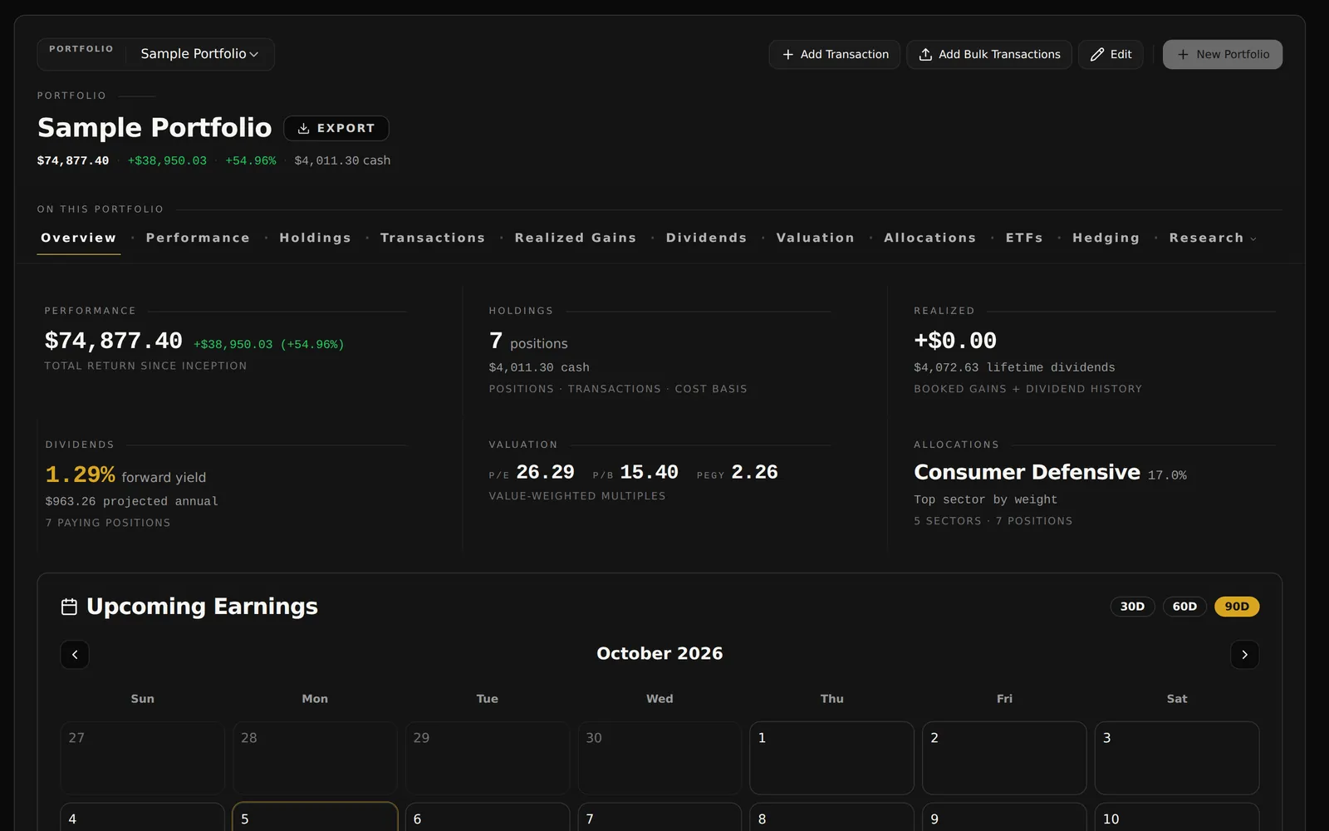Go to the Realized Gains tab
Image resolution: width=1329 pixels, height=831 pixels.
point(576,238)
